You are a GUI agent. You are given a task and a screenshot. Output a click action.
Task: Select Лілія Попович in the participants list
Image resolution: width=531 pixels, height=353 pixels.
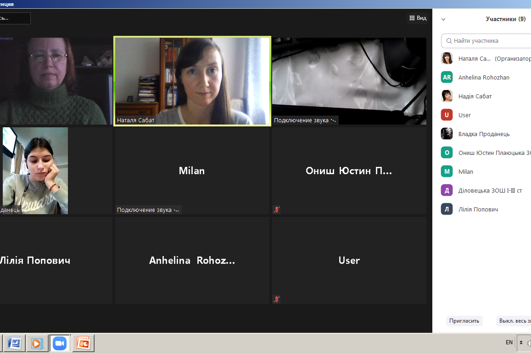pos(478,209)
